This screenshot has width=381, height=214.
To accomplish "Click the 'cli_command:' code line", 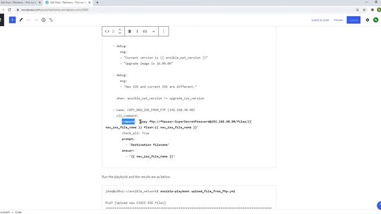I will tap(127, 116).
